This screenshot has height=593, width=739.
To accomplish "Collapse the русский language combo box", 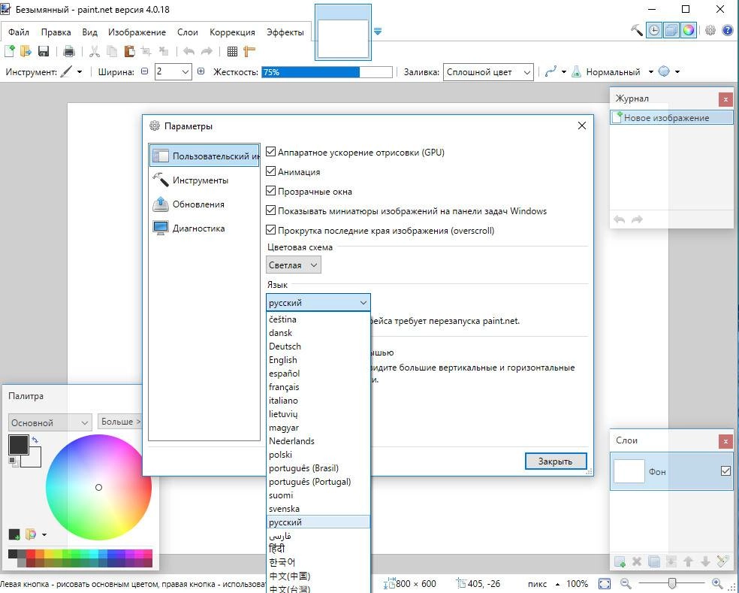I will (x=318, y=302).
